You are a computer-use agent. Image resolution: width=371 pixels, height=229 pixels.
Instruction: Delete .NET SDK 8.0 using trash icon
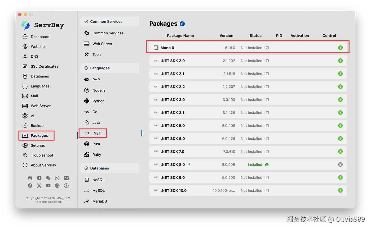point(340,164)
